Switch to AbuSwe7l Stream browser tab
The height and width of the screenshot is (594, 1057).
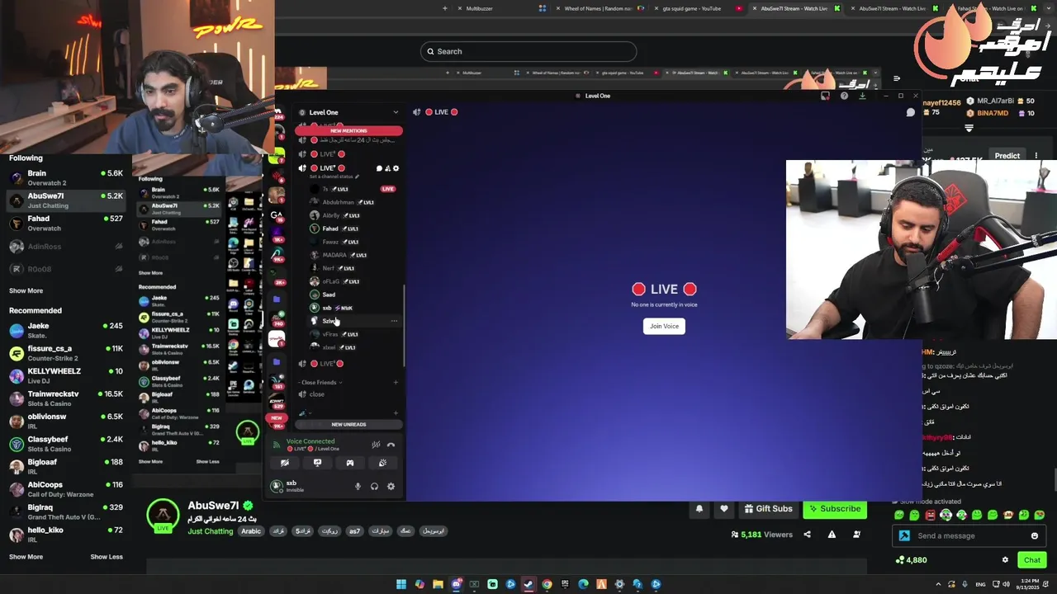(794, 8)
